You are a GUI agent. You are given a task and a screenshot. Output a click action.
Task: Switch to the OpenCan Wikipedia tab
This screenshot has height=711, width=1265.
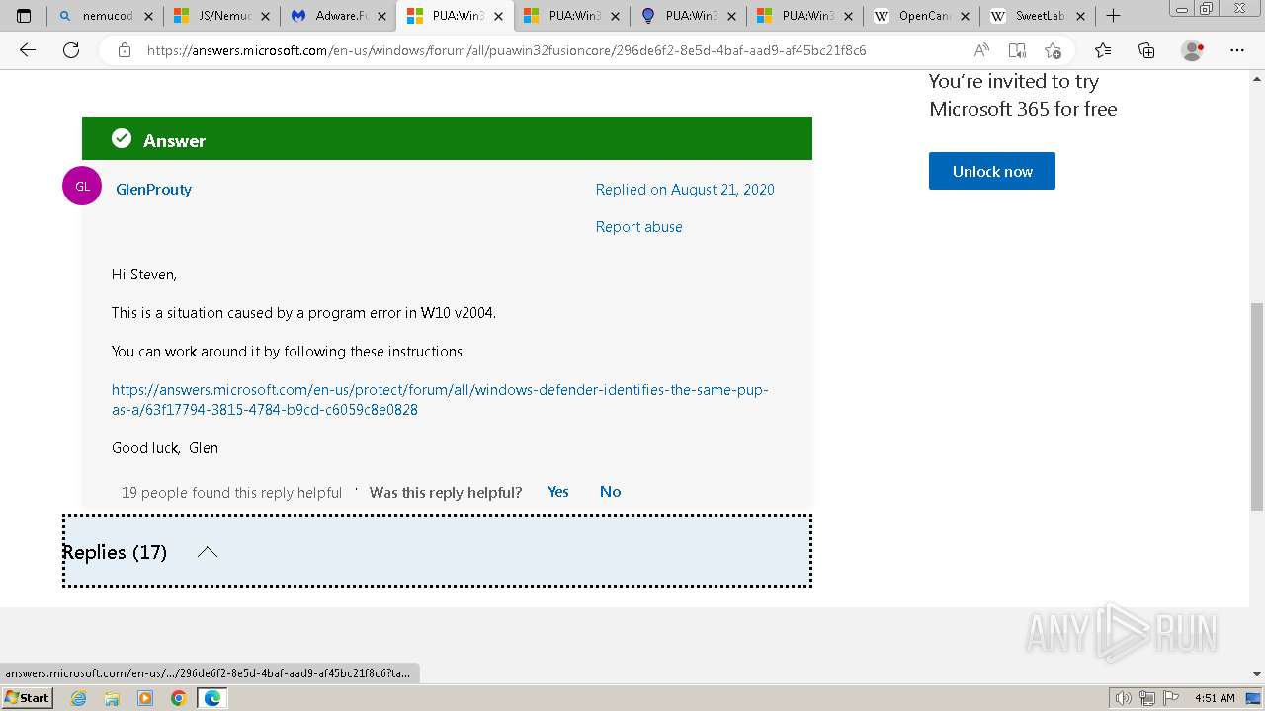tap(922, 16)
